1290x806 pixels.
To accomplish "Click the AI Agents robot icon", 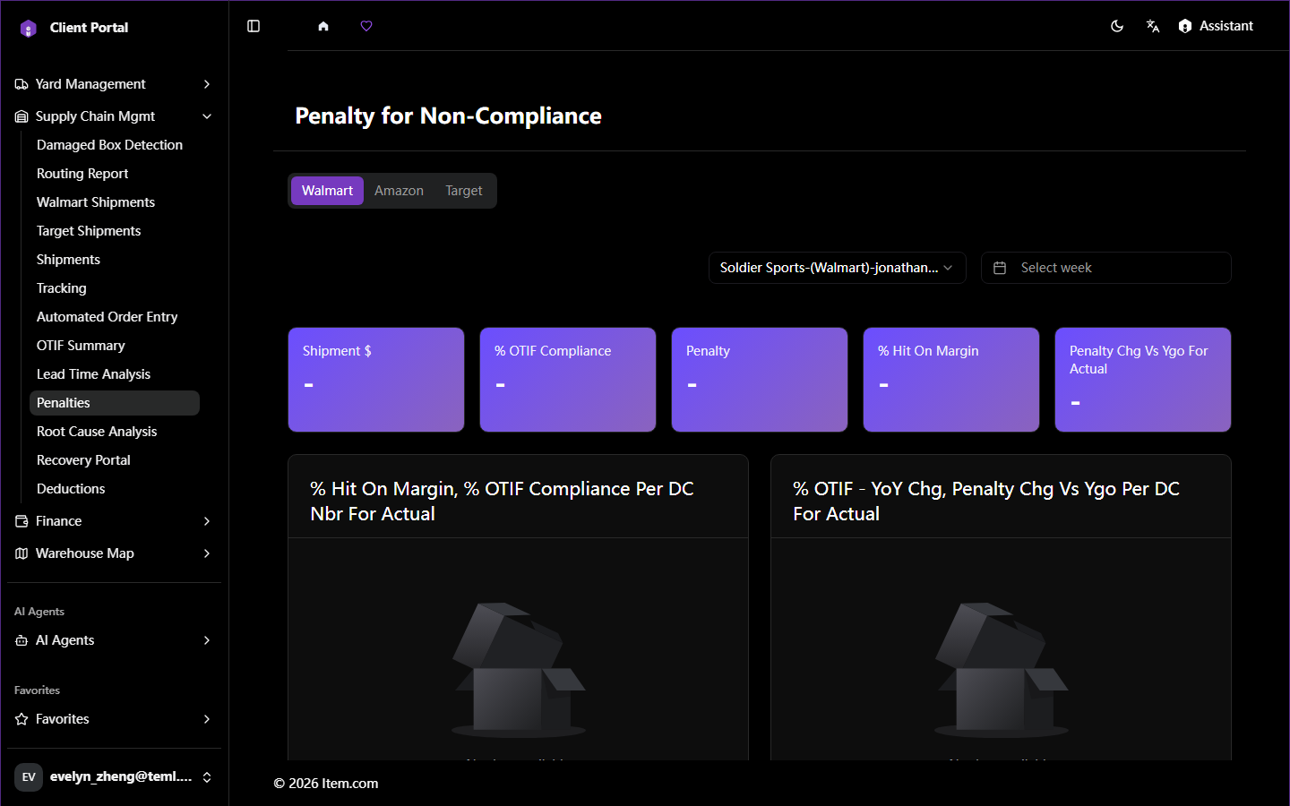I will point(21,640).
